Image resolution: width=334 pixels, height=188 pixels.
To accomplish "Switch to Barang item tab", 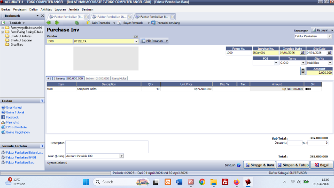I will point(65,78).
